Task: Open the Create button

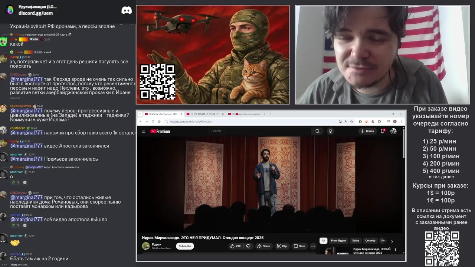Action: [367, 131]
